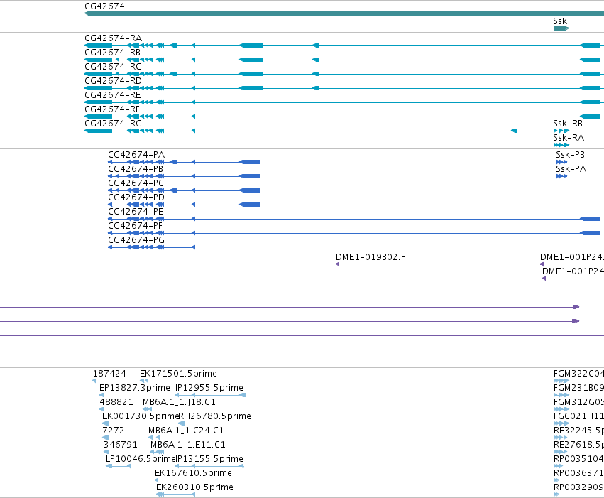Select the Ssk gene label
Viewport: 604px width, 498px height.
pyautogui.click(x=560, y=21)
